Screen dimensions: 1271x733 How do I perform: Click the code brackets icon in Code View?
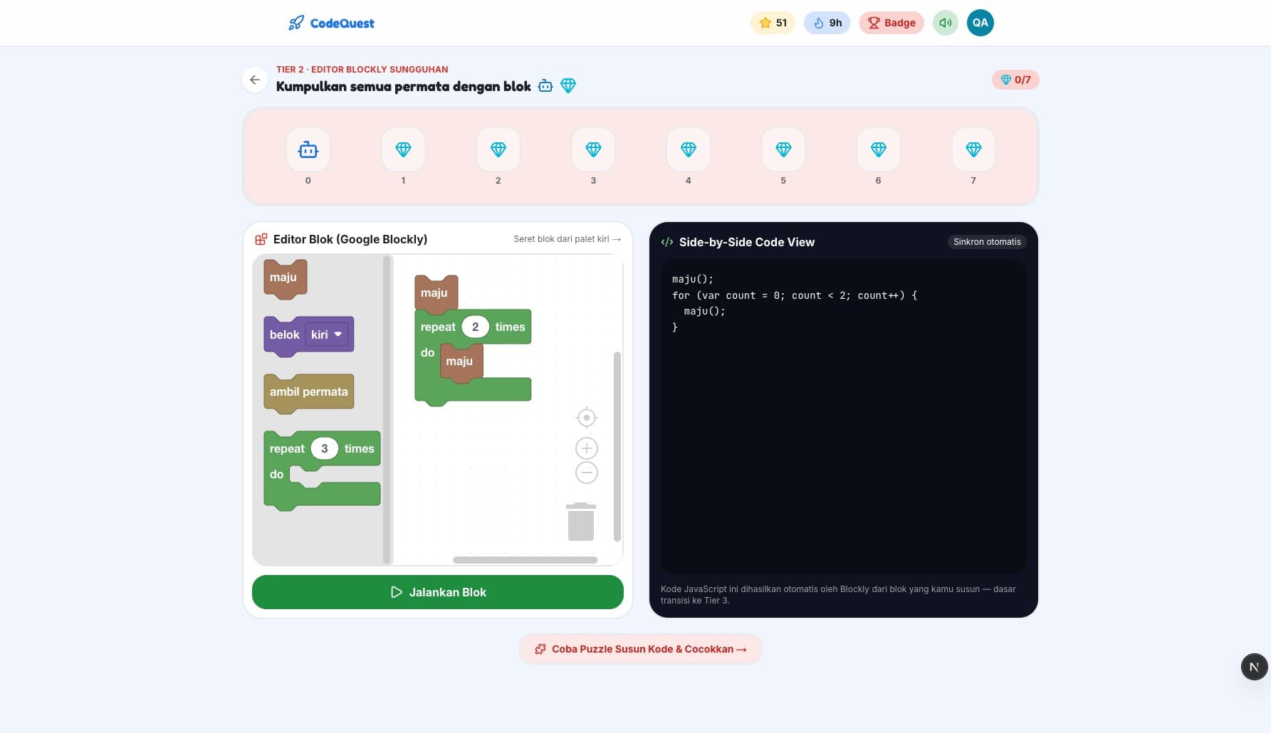pos(667,242)
